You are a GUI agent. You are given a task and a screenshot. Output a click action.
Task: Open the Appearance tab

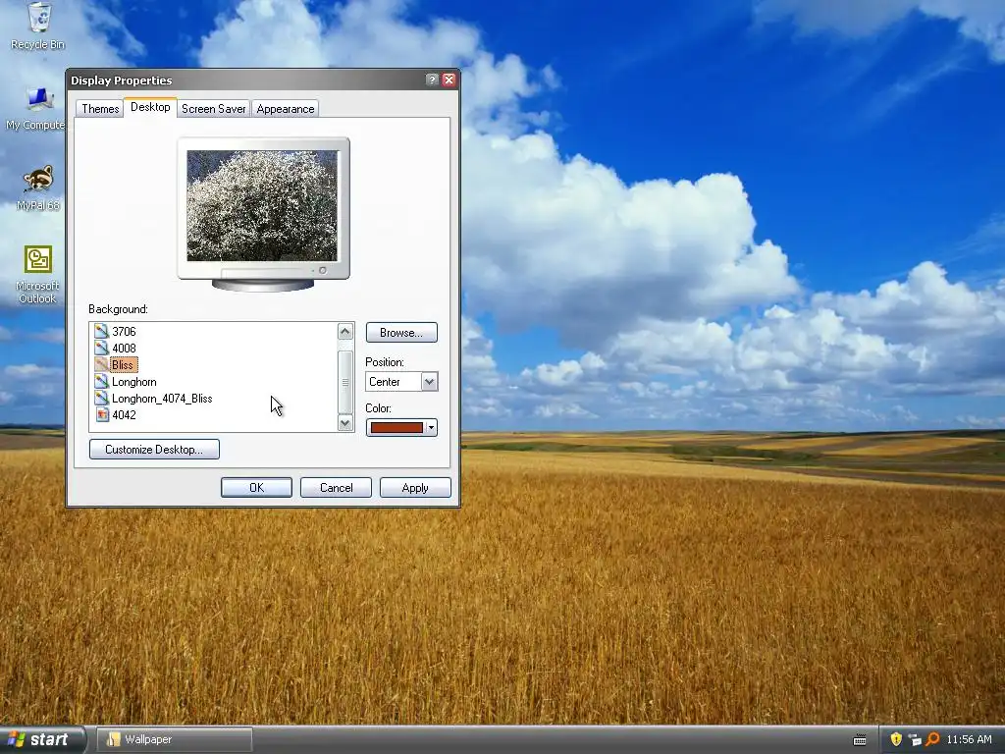(286, 109)
